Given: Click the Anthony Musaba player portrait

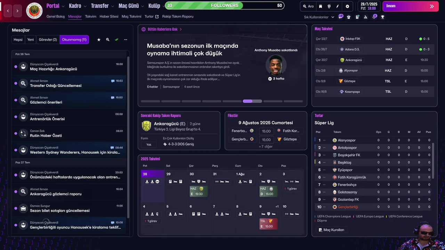Looking at the screenshot, I should coord(276,65).
